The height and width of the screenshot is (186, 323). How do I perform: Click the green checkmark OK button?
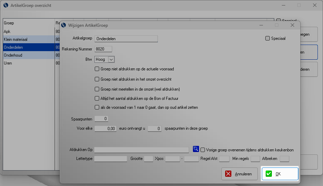[x=280, y=174]
